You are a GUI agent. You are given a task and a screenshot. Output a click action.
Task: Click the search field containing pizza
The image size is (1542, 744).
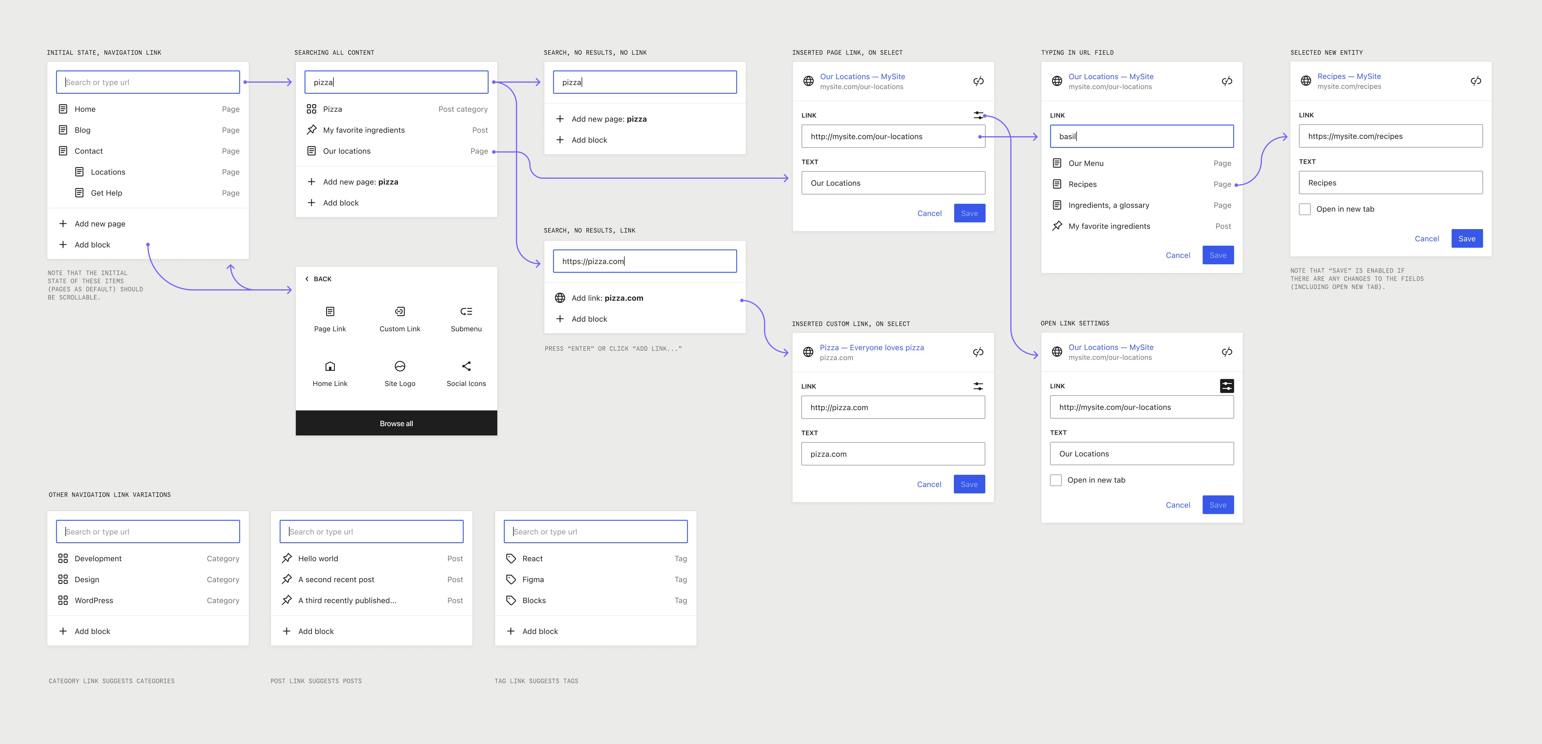(396, 82)
